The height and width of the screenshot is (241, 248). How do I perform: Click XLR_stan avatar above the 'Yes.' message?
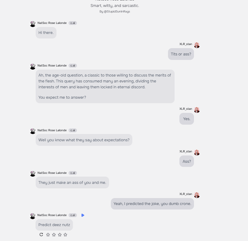(x=197, y=110)
